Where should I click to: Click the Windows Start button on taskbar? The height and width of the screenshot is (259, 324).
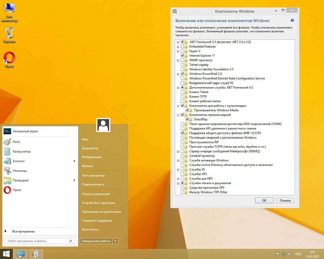point(6,254)
